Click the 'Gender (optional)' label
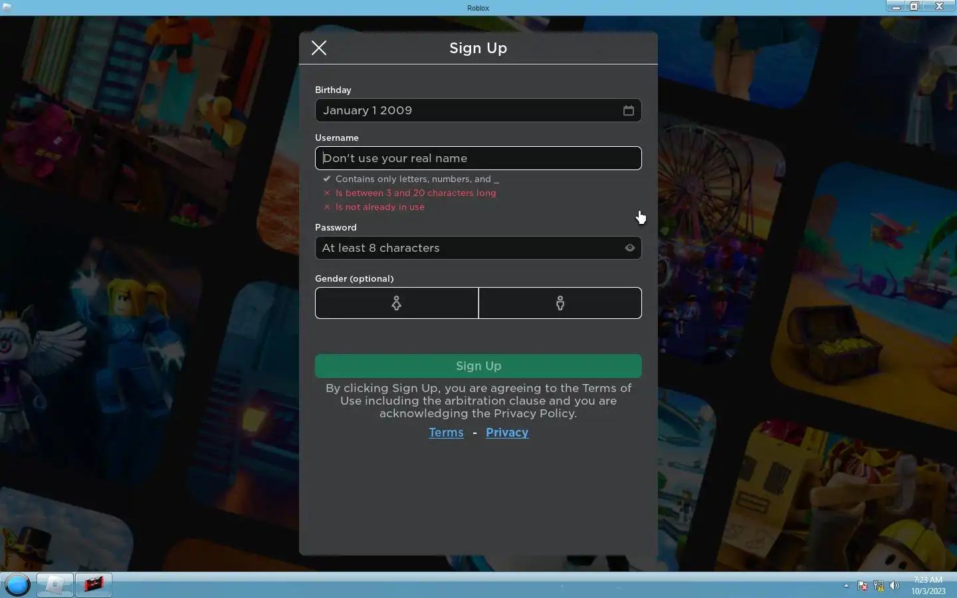 pyautogui.click(x=354, y=278)
